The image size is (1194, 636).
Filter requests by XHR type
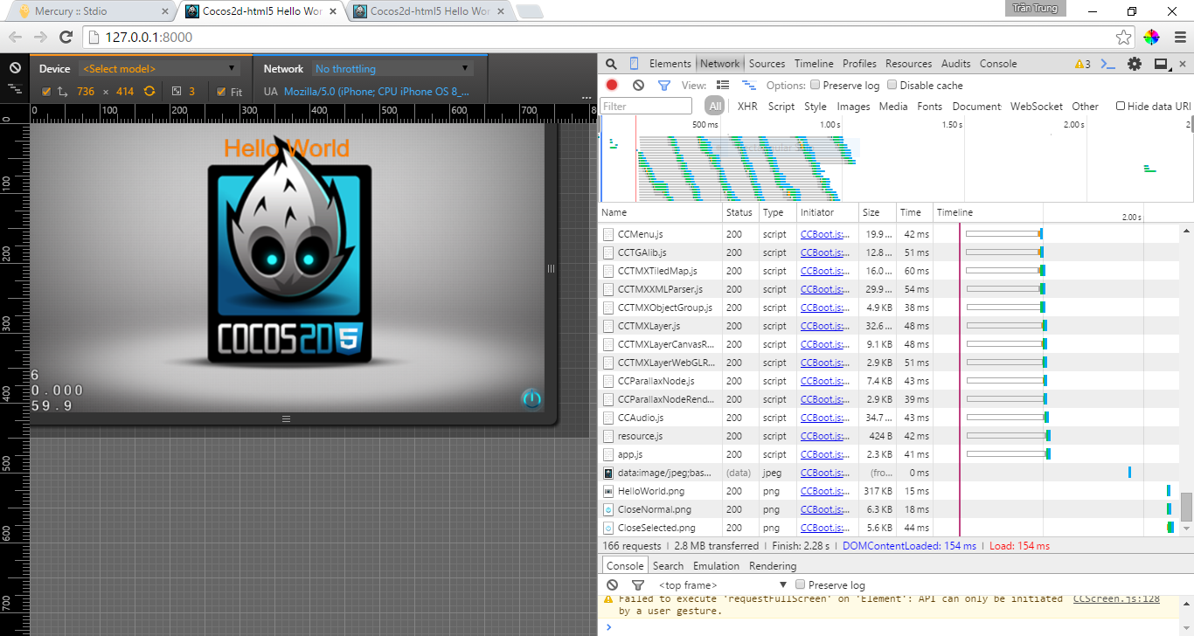point(747,107)
